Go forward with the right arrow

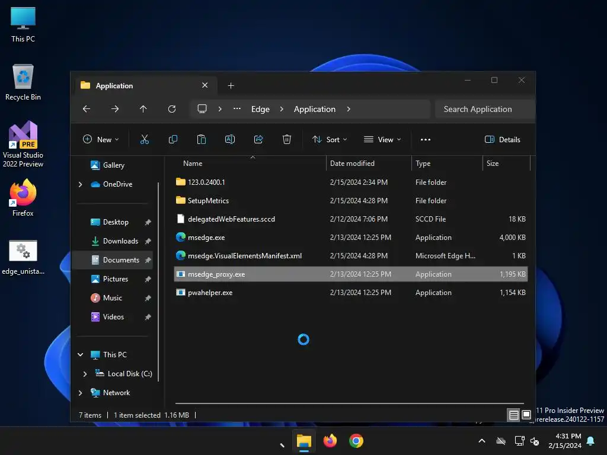pos(115,109)
